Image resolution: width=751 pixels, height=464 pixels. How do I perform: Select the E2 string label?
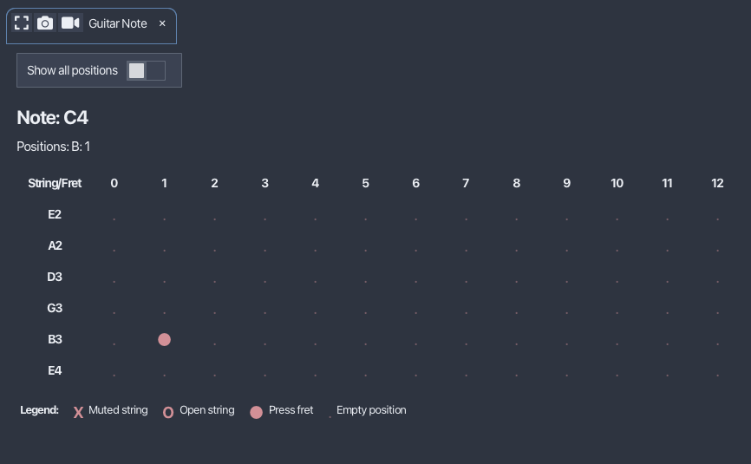(x=55, y=214)
